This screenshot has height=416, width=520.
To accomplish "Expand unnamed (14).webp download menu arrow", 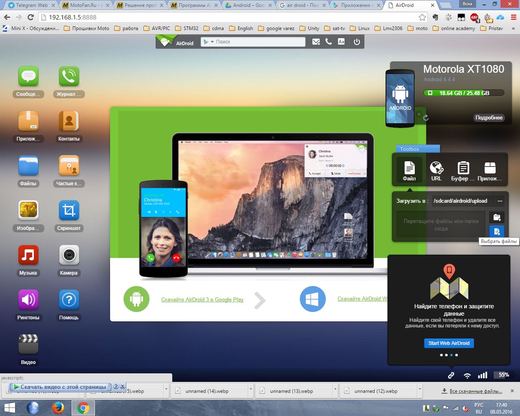I will pyautogui.click(x=251, y=391).
